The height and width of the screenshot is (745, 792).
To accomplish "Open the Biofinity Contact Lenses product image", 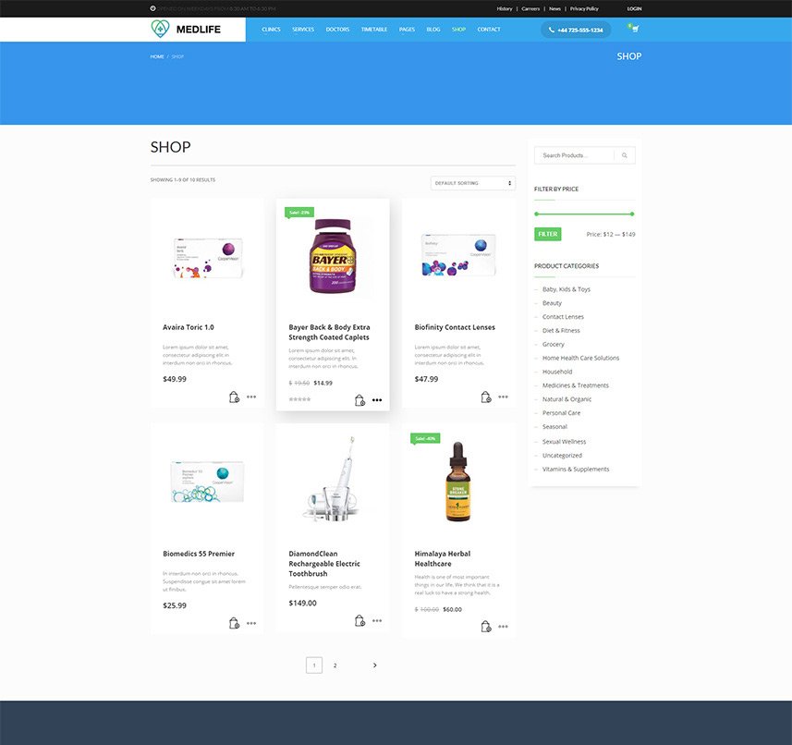I will 458,255.
